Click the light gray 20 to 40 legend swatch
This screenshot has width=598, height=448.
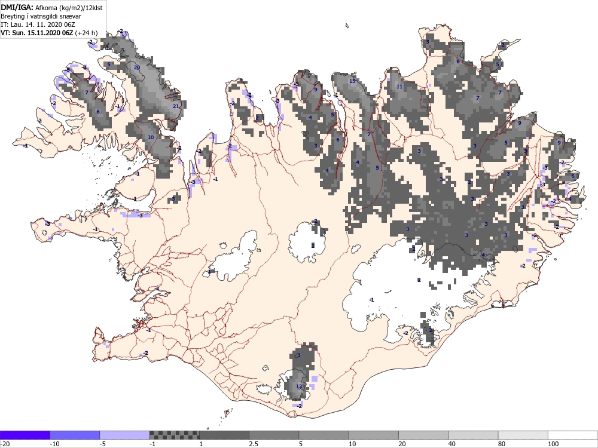click(x=423, y=435)
